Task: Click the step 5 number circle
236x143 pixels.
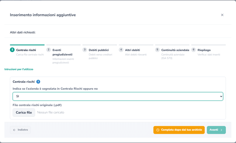Action: point(157,50)
